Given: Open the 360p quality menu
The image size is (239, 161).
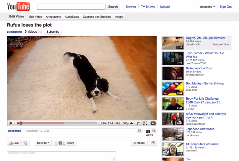Looking at the screenshot, I should tap(128, 123).
